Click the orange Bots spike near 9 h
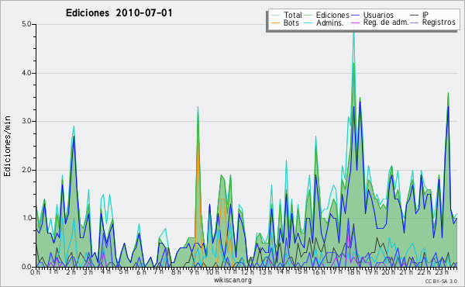The width and height of the screenshot is (465, 287). (x=198, y=143)
